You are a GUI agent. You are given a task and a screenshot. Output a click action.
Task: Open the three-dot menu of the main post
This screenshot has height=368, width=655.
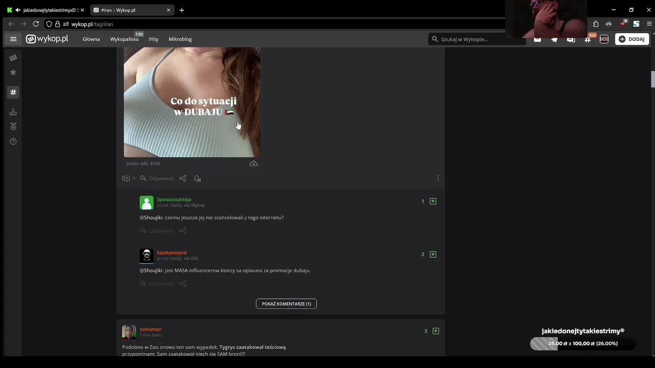point(438,178)
